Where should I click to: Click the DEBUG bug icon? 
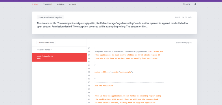[x=58, y=4]
